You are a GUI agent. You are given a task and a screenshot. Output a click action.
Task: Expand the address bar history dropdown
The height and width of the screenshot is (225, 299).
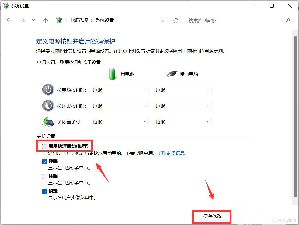(x=162, y=21)
